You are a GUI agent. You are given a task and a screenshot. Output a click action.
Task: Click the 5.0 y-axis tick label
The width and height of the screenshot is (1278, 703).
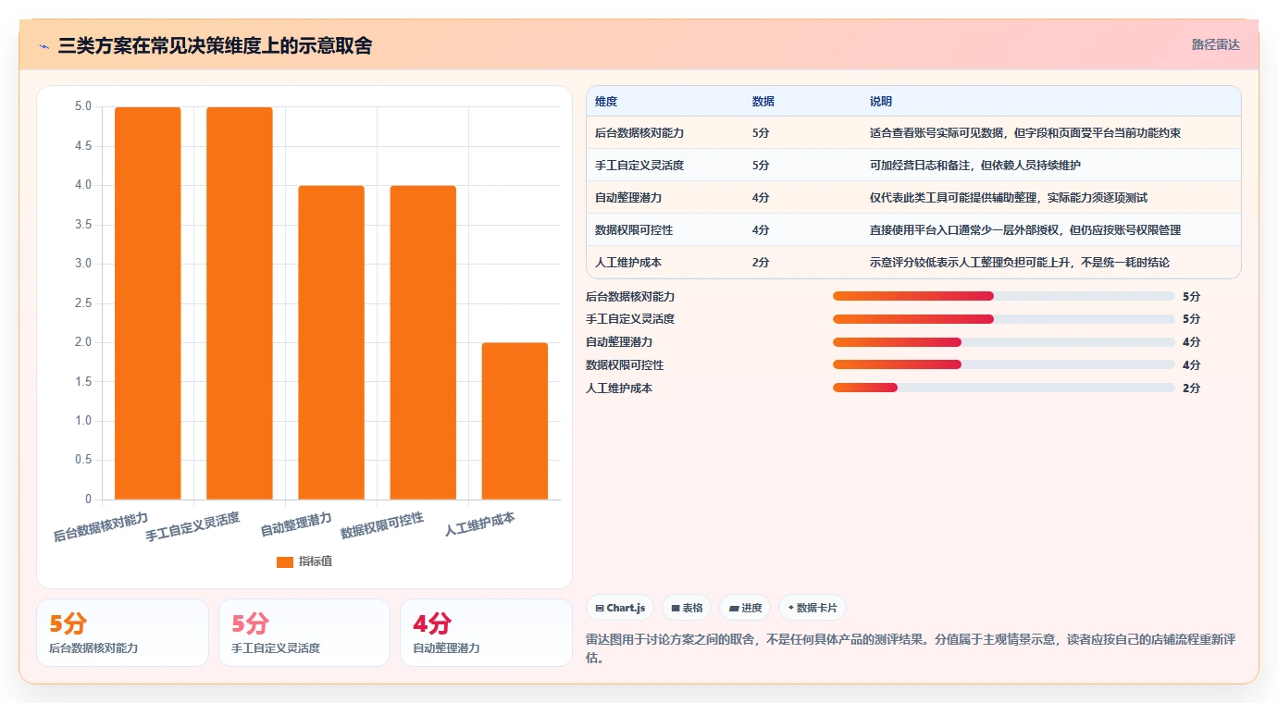coord(83,106)
